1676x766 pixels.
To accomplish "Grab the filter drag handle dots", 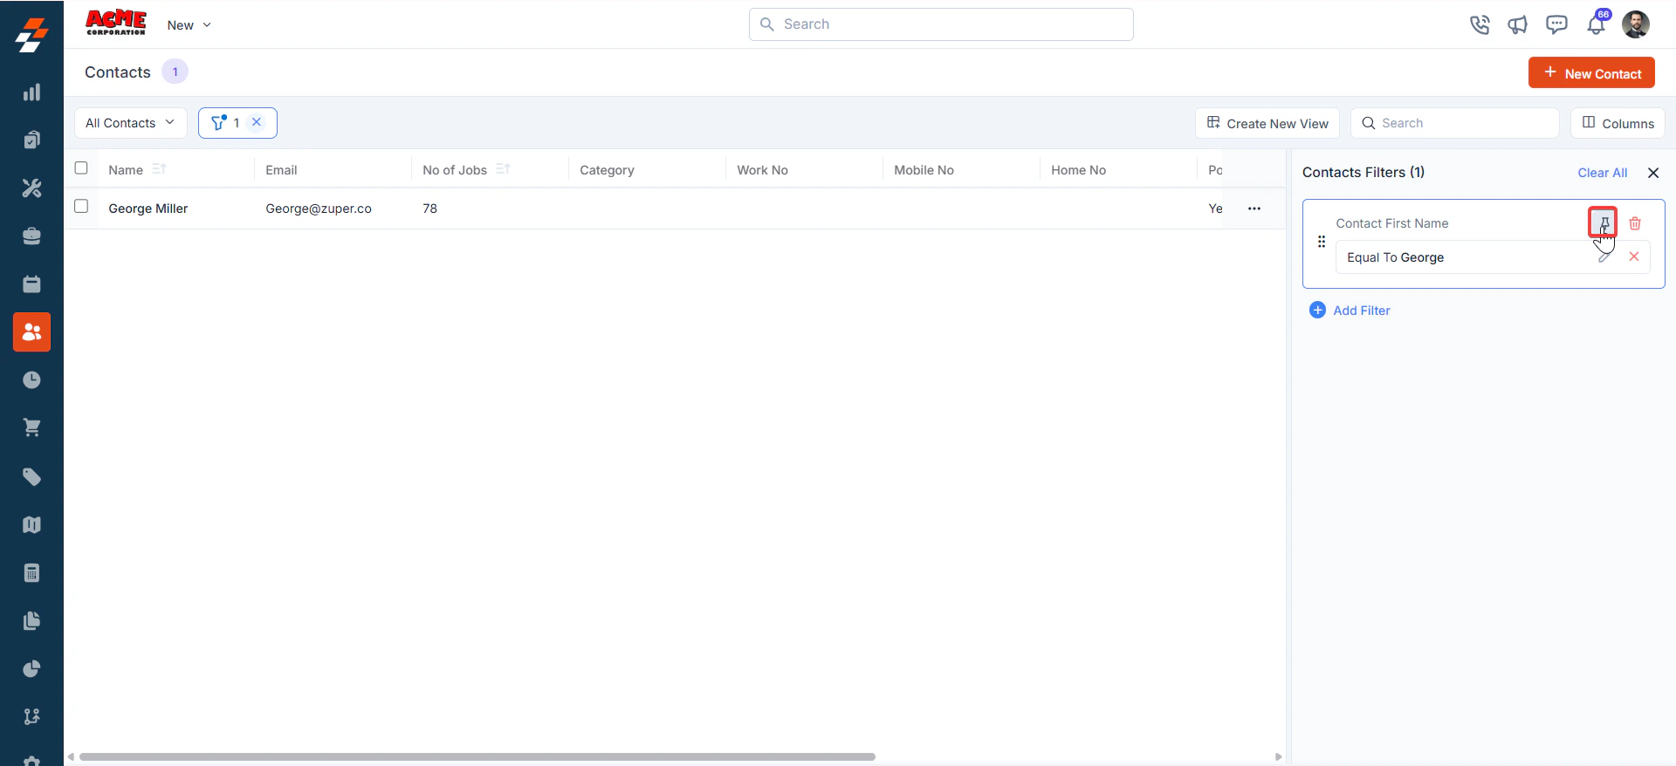I will [x=1322, y=242].
